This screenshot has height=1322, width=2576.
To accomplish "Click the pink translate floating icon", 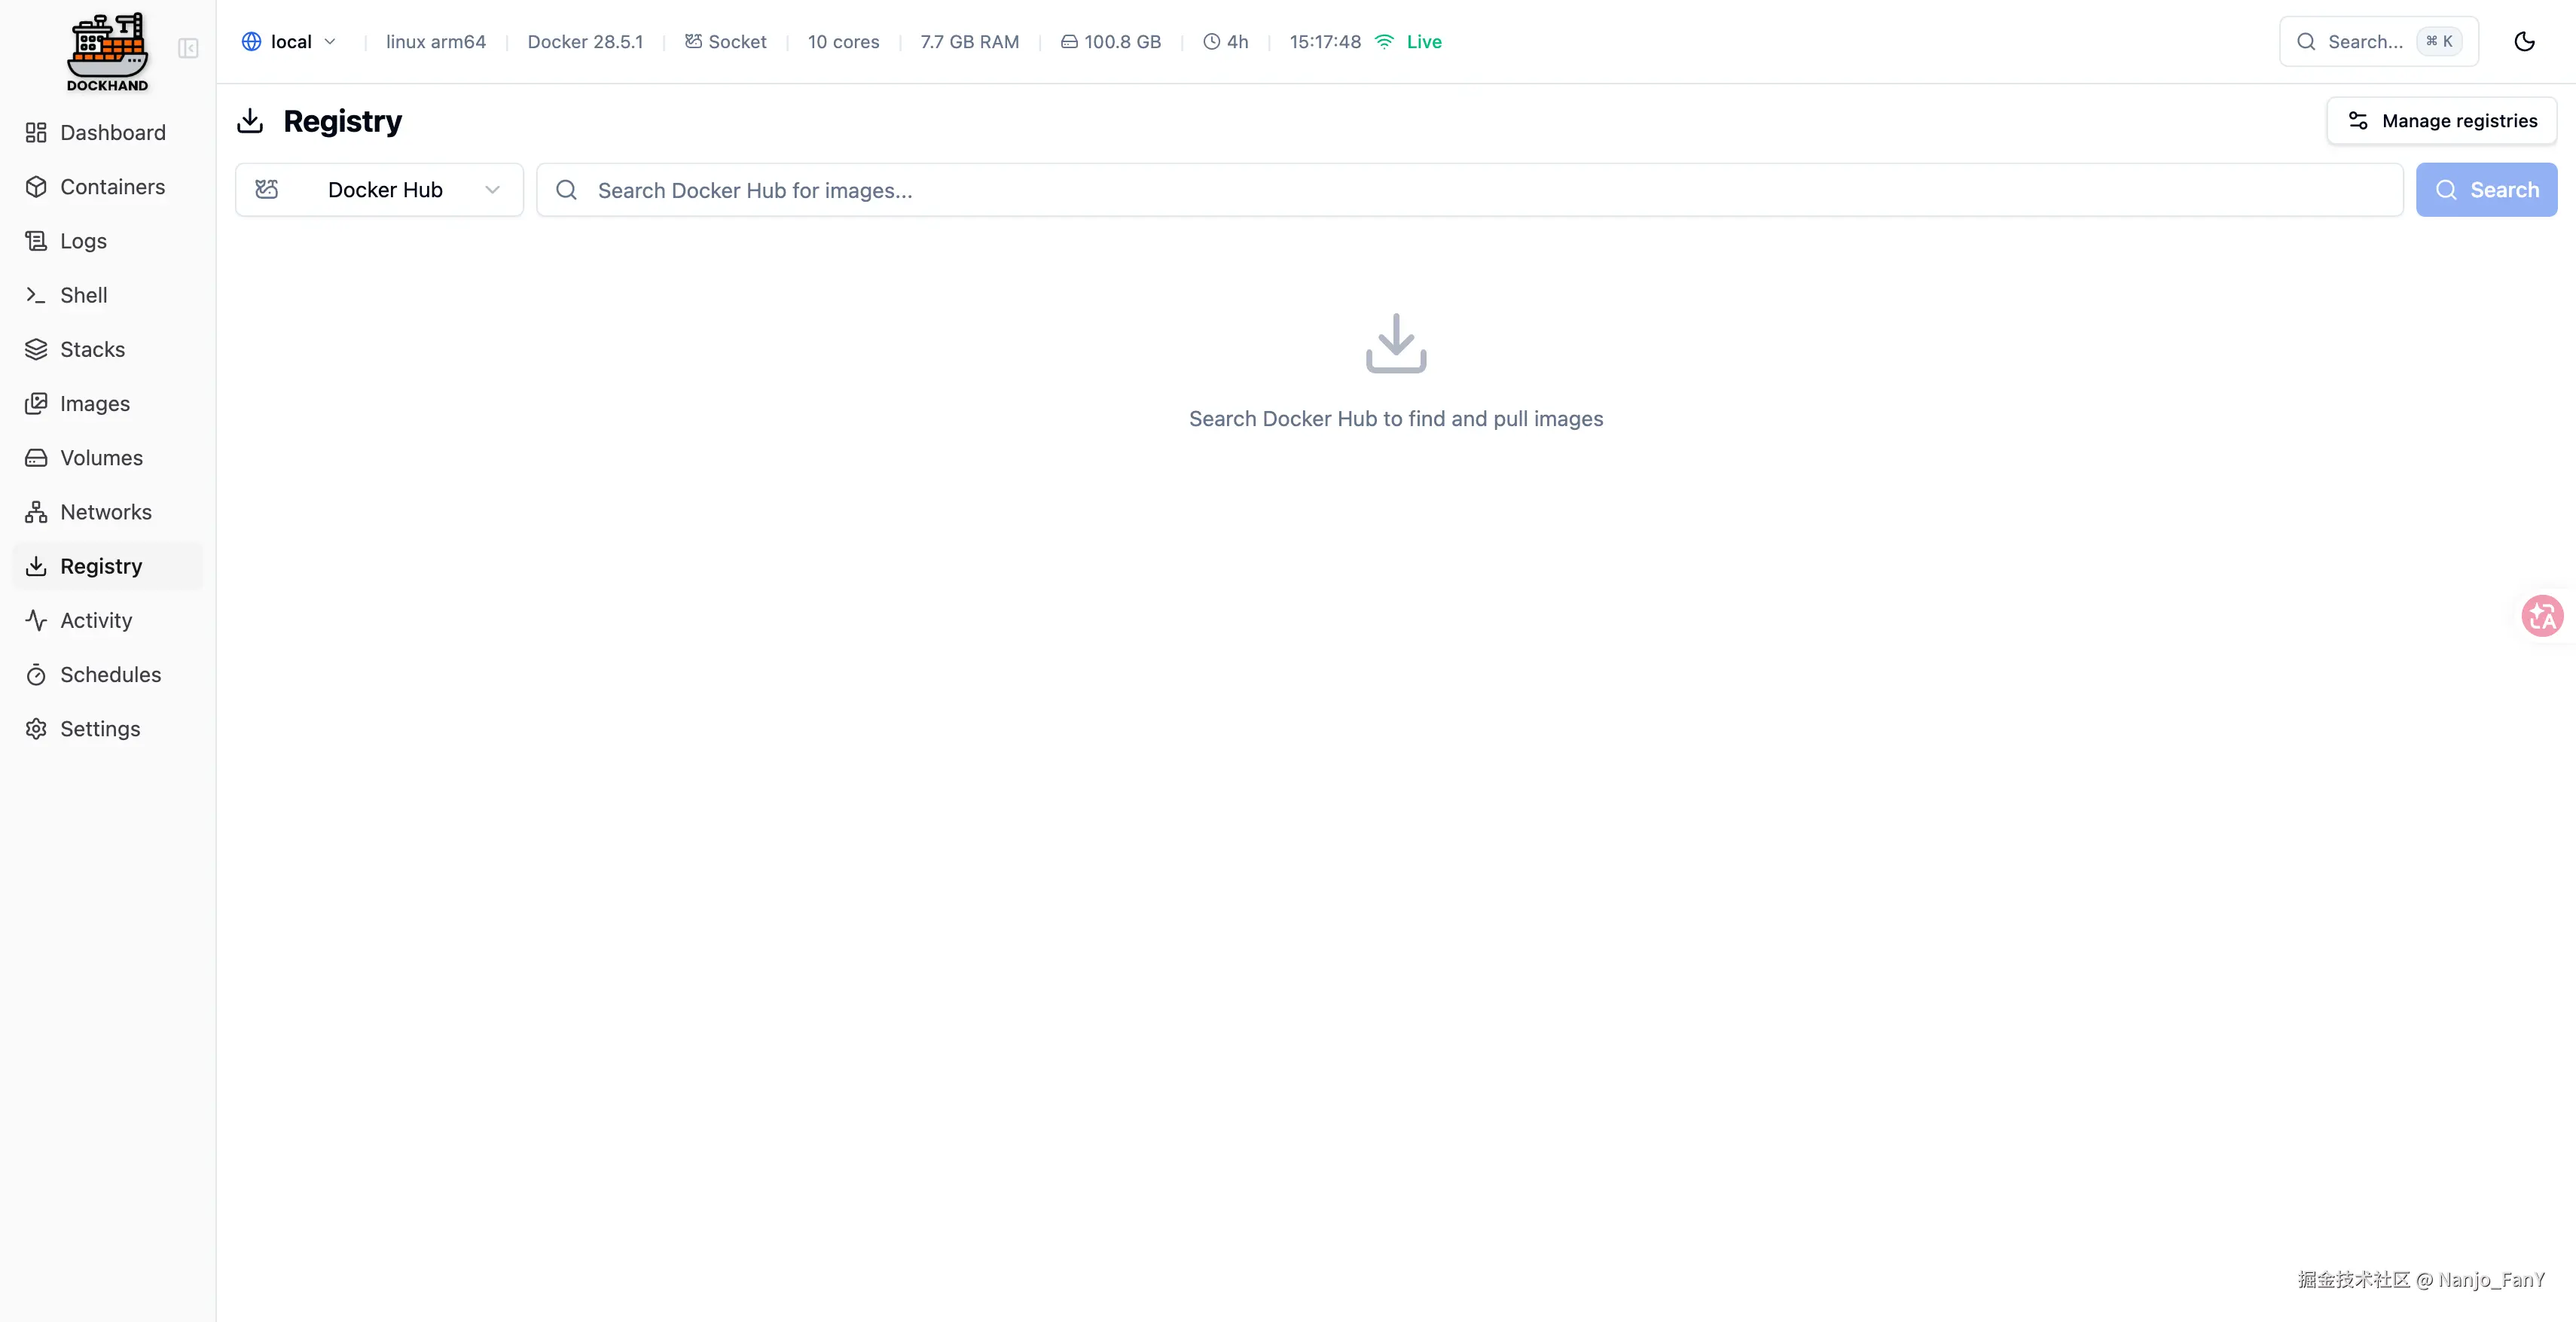I will pos(2542,616).
